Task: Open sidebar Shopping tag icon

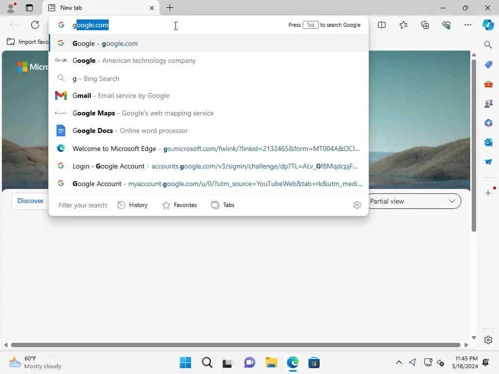Action: pyautogui.click(x=488, y=65)
